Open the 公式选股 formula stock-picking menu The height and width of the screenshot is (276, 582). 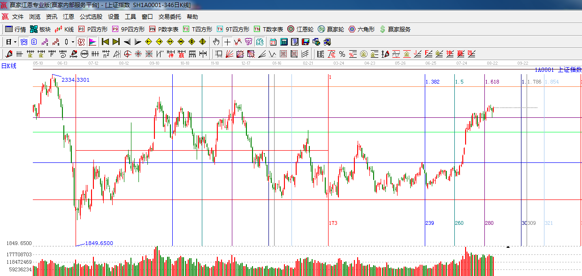tap(91, 17)
